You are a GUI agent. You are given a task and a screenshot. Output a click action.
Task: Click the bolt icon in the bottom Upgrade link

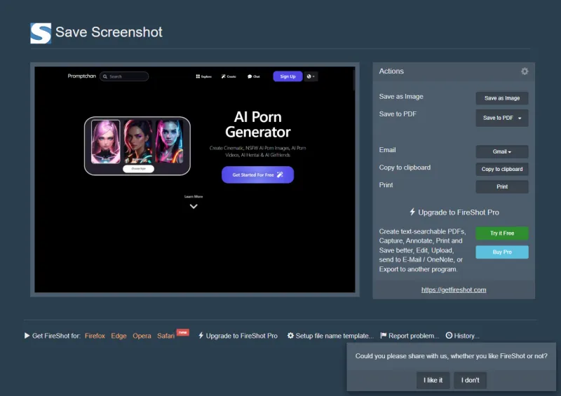[x=201, y=336]
